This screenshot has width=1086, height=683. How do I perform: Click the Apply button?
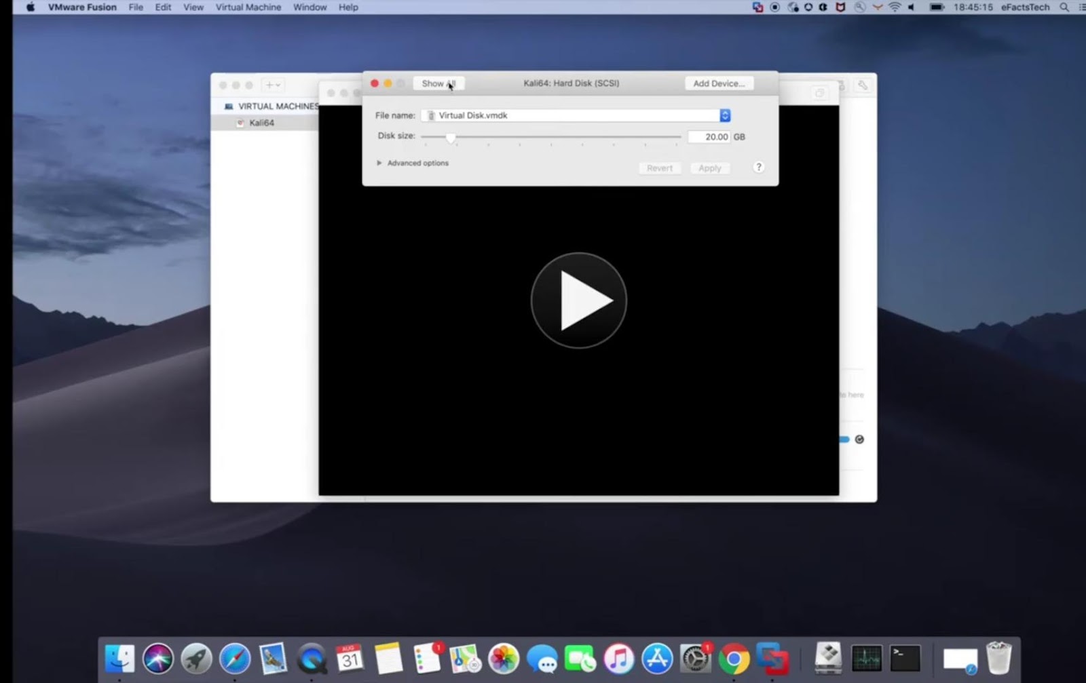click(x=710, y=168)
